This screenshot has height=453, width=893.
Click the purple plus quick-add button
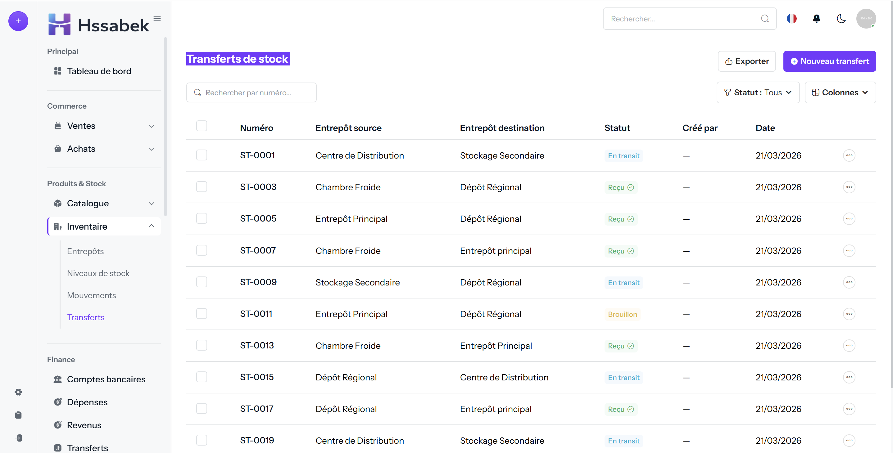tap(18, 21)
